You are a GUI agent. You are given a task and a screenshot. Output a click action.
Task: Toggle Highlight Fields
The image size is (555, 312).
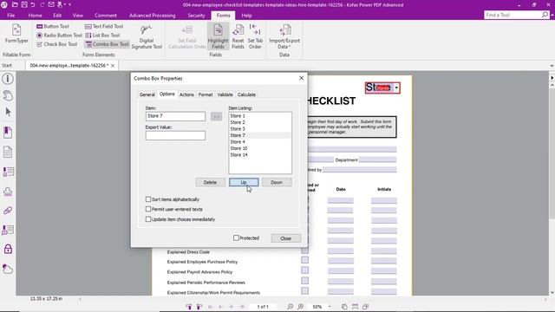point(218,36)
